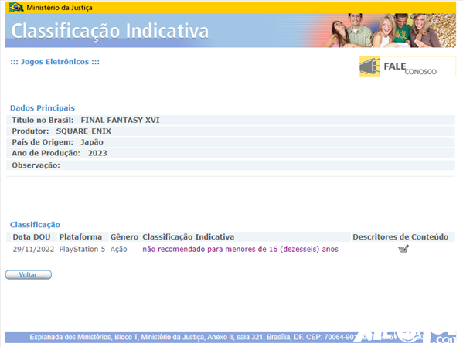Click the Descritores de Conteúdo column header
The height and width of the screenshot is (347, 463).
tap(400, 236)
